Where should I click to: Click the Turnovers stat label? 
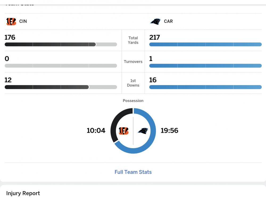click(x=133, y=61)
